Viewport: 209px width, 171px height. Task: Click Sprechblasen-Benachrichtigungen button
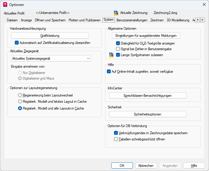(x=147, y=96)
